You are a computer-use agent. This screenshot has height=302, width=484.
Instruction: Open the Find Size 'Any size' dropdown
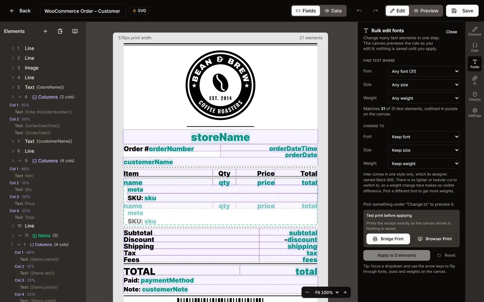[x=423, y=85]
